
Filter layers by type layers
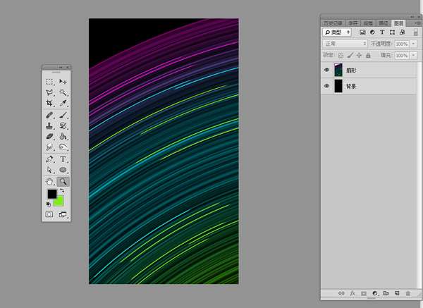point(382,32)
